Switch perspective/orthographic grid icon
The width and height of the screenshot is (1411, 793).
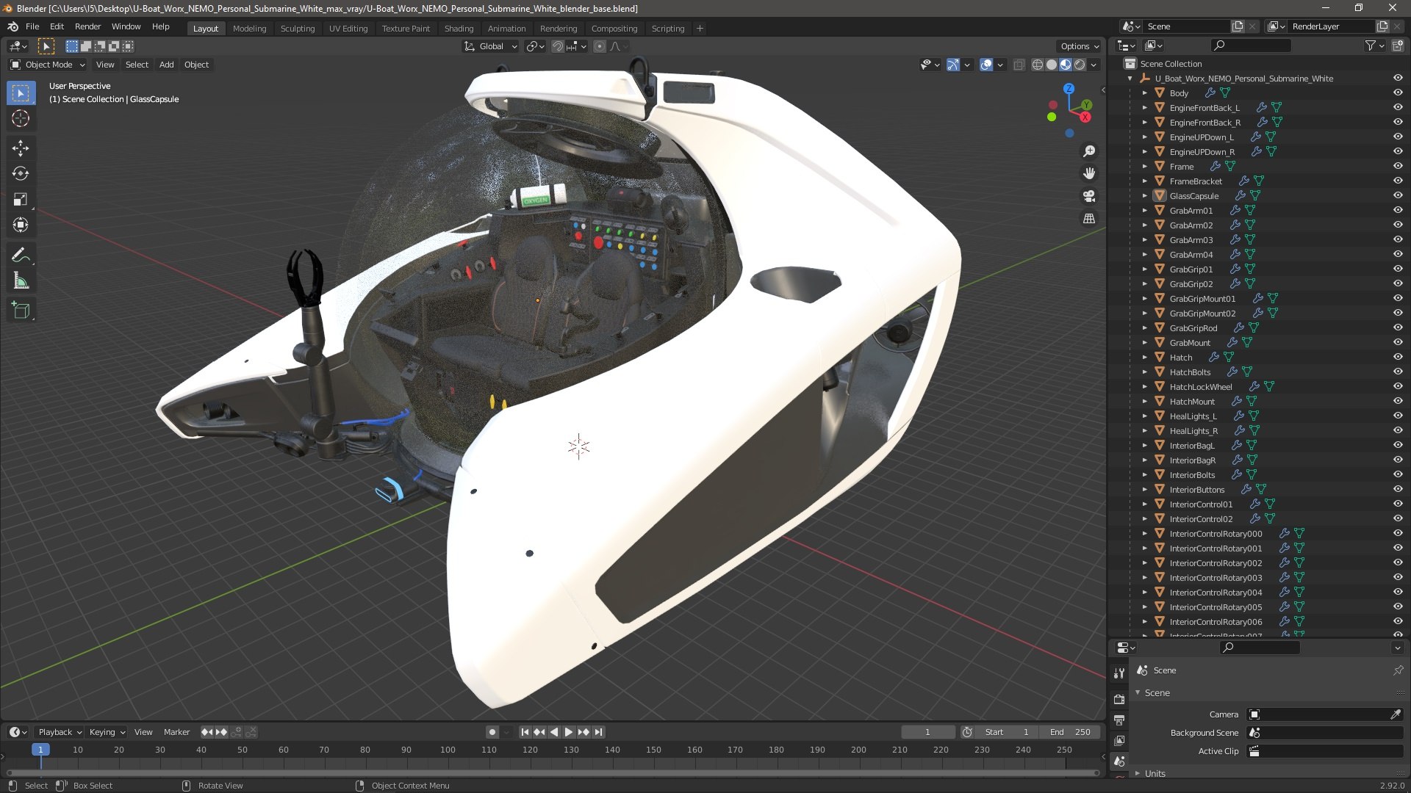(1089, 219)
